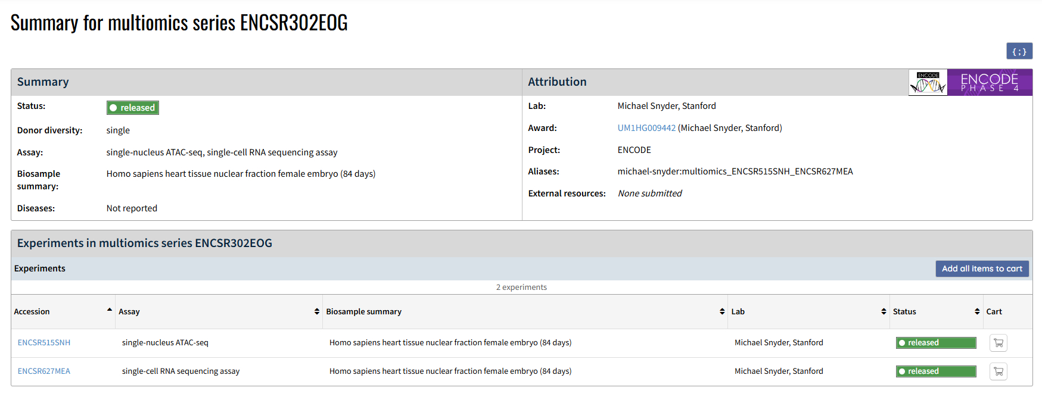Click the released status badge in Summary
The width and height of the screenshot is (1042, 403).
point(133,108)
